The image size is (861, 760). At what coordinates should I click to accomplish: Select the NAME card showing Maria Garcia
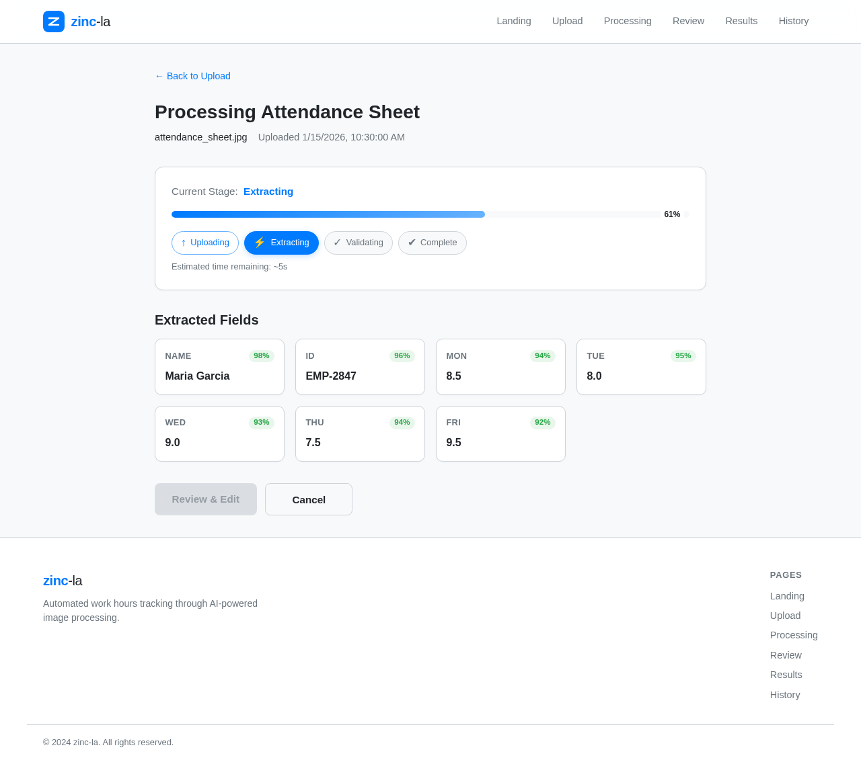click(219, 367)
